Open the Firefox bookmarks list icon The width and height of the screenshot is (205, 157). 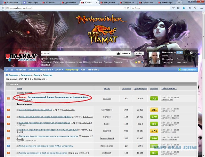tap(178, 8)
